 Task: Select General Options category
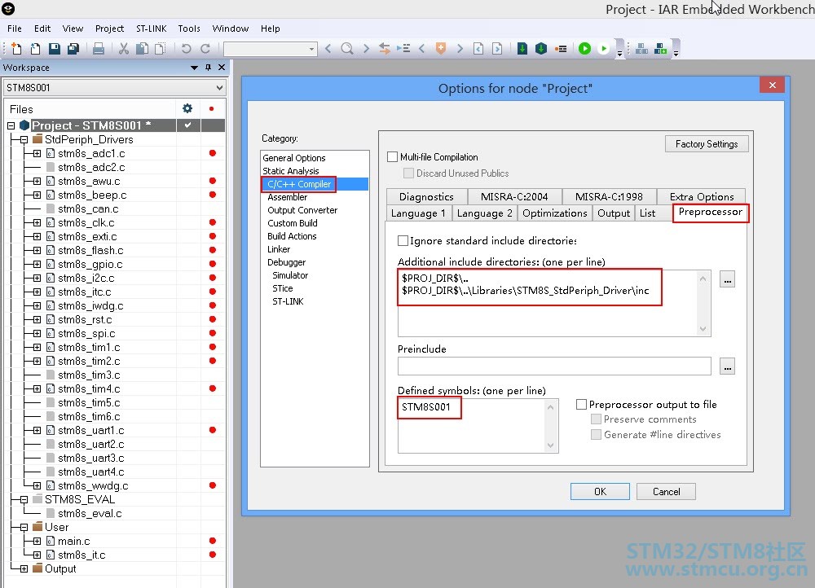click(x=293, y=158)
